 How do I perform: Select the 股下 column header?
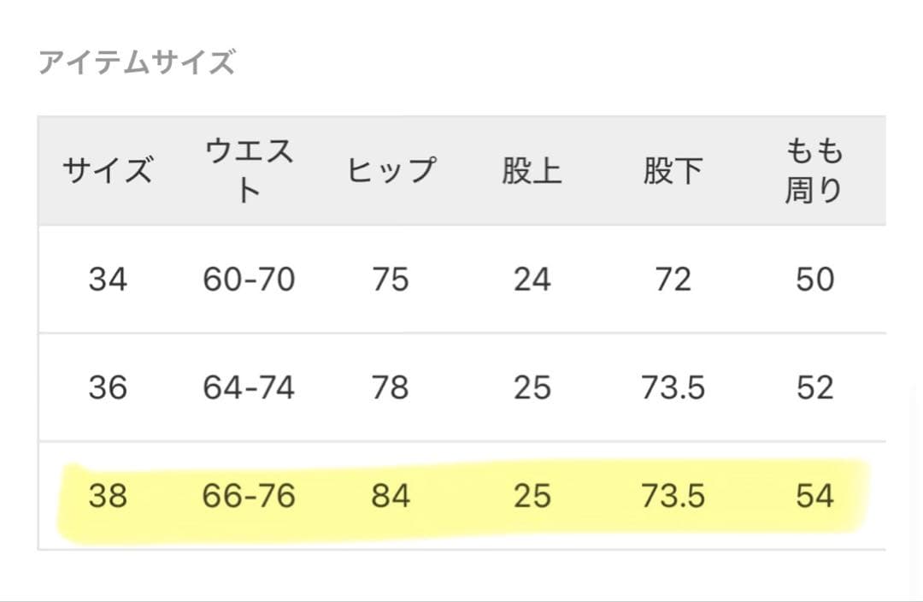point(673,171)
